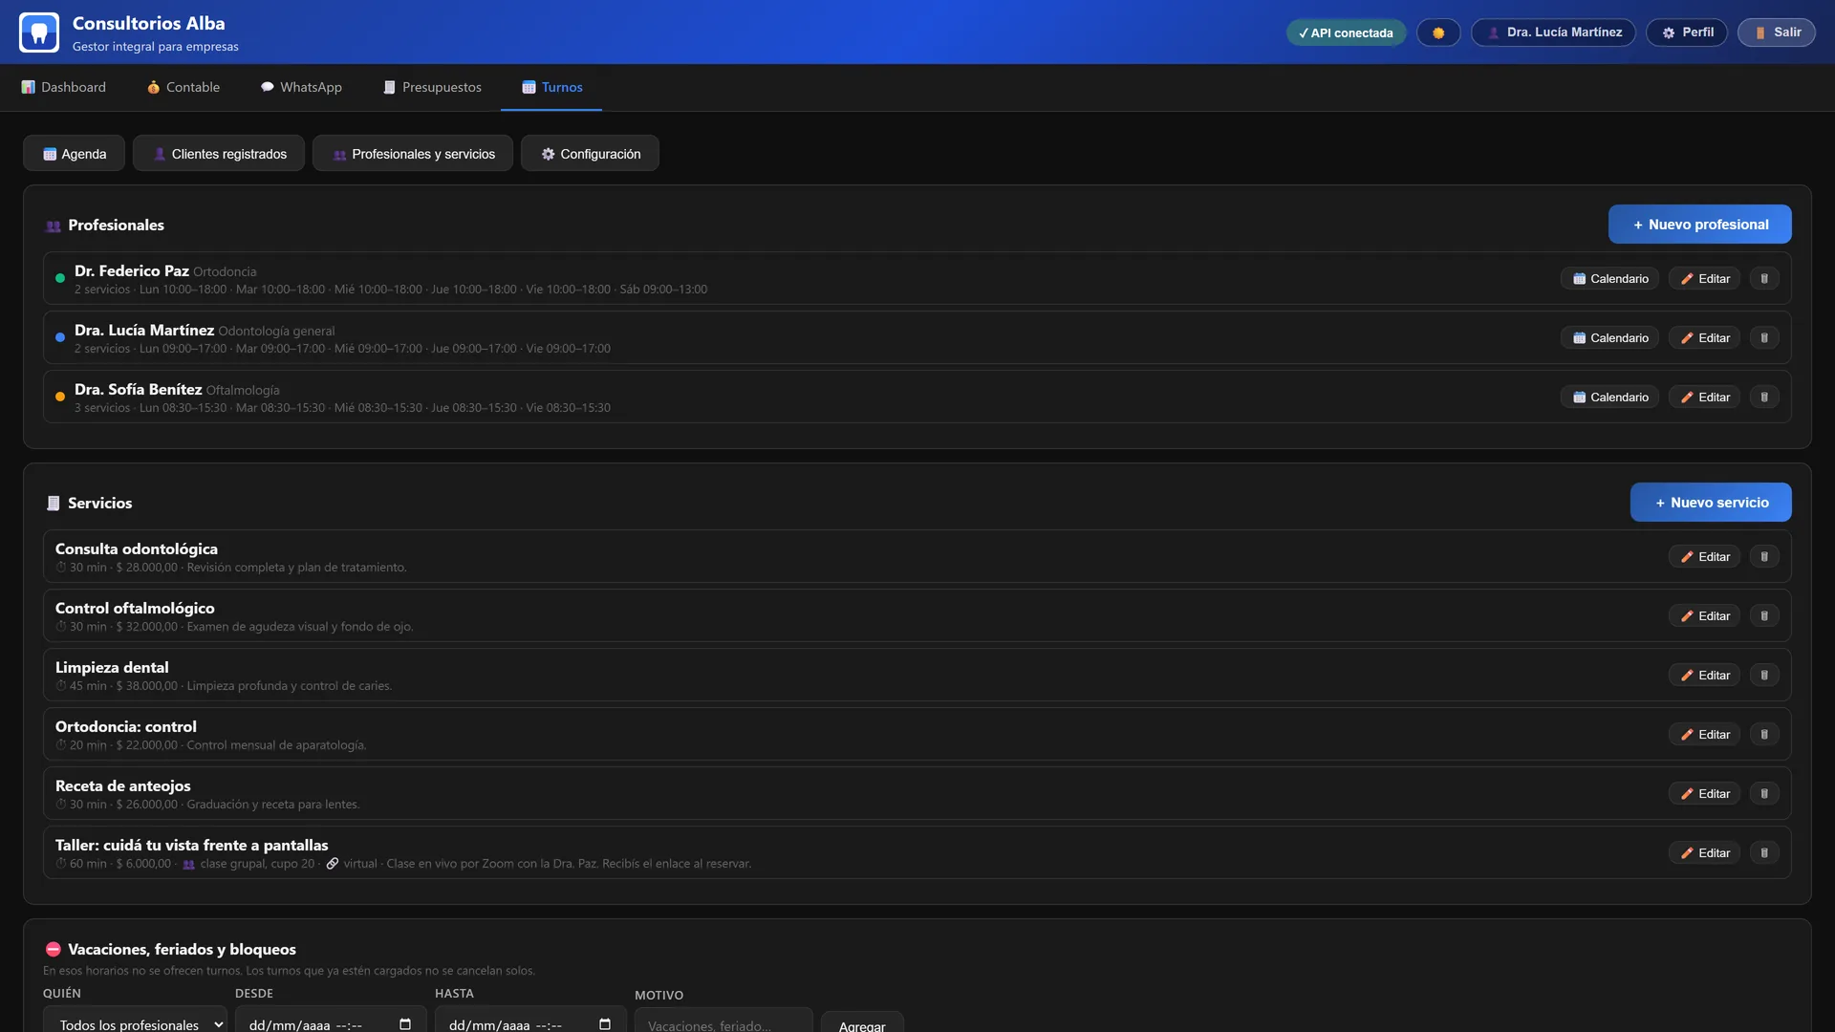Viewport: 1835px width, 1032px height.
Task: Delete the Taller: cuidá tu vista service
Action: coord(1764,853)
